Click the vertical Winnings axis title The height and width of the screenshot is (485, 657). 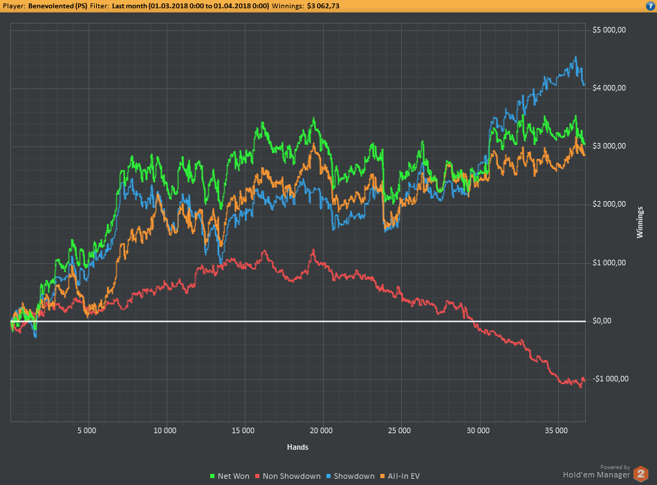640,222
